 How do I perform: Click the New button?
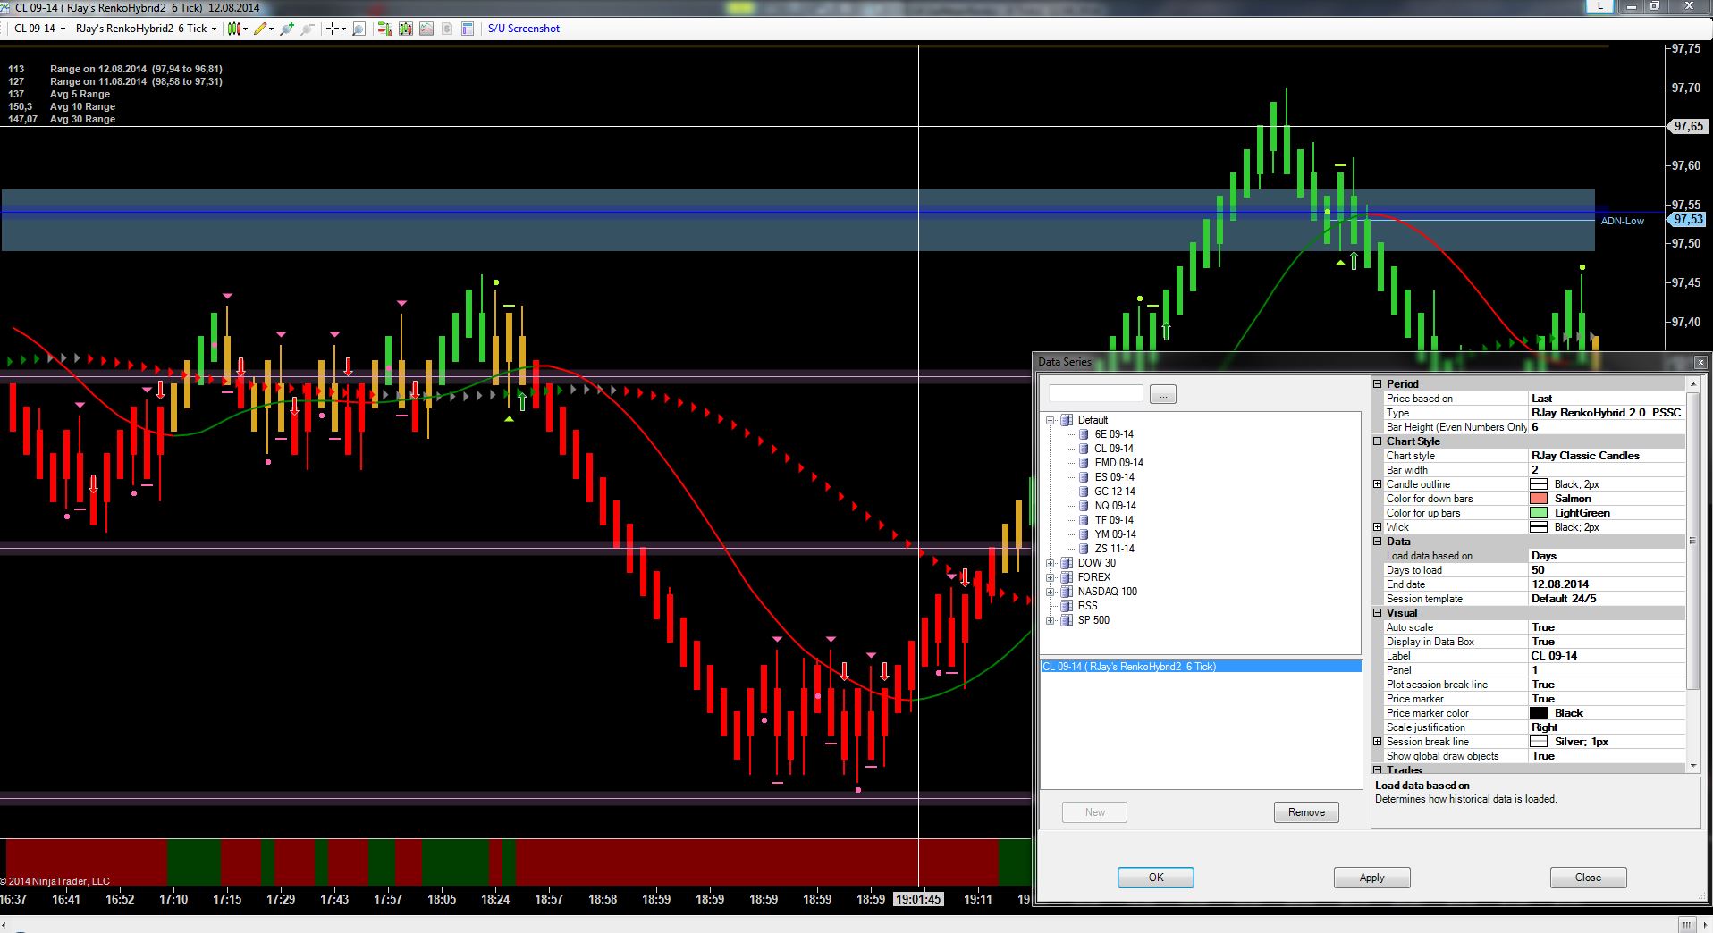pyautogui.click(x=1094, y=812)
